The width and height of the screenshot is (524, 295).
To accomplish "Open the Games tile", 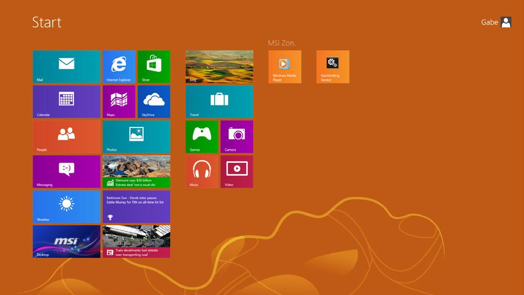I will tap(202, 137).
